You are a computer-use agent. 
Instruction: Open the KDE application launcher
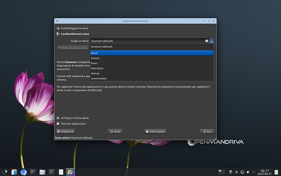tap(4, 172)
